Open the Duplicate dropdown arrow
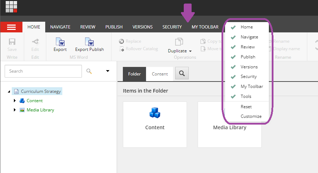 190,51
